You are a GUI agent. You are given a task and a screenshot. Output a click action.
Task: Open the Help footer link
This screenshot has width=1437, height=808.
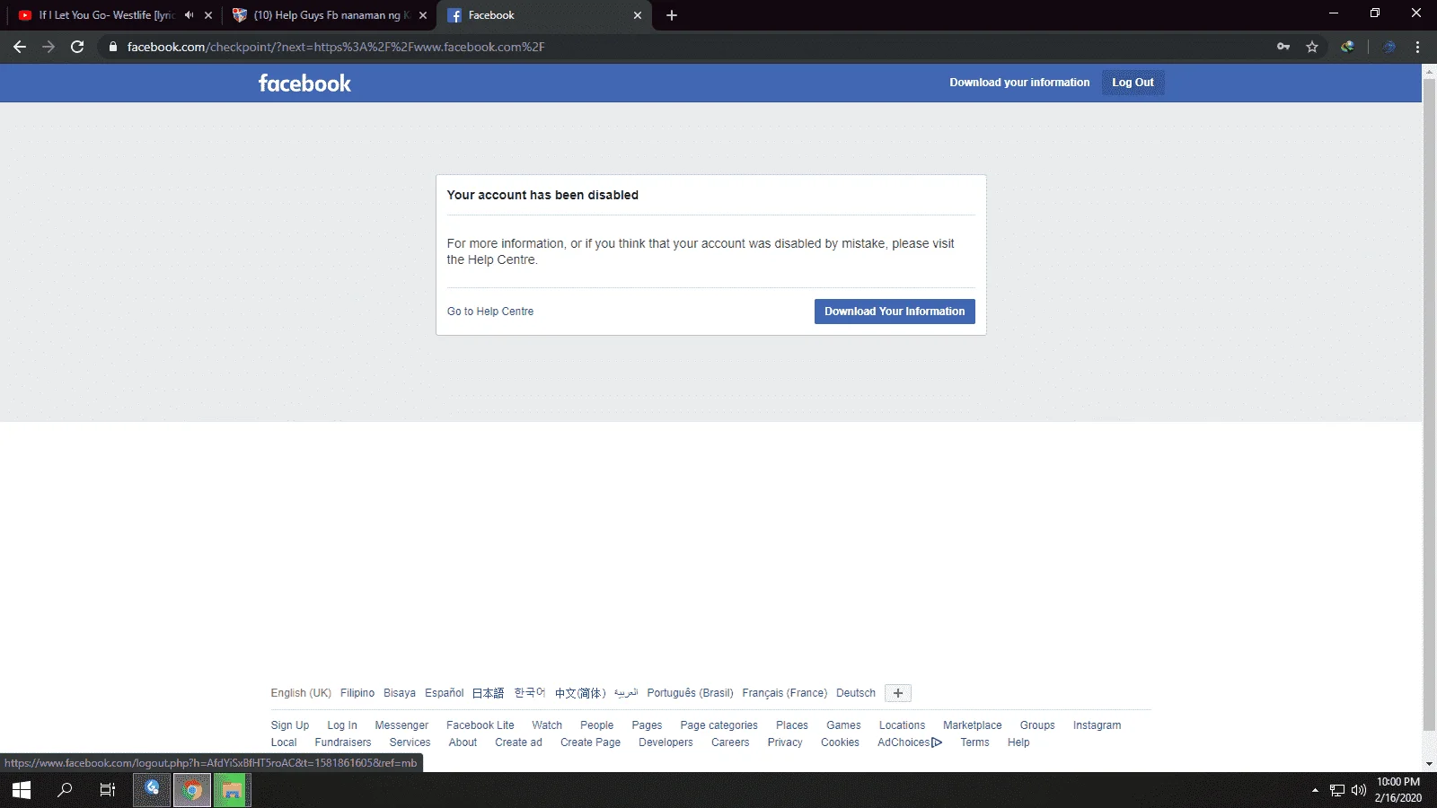[1018, 742]
